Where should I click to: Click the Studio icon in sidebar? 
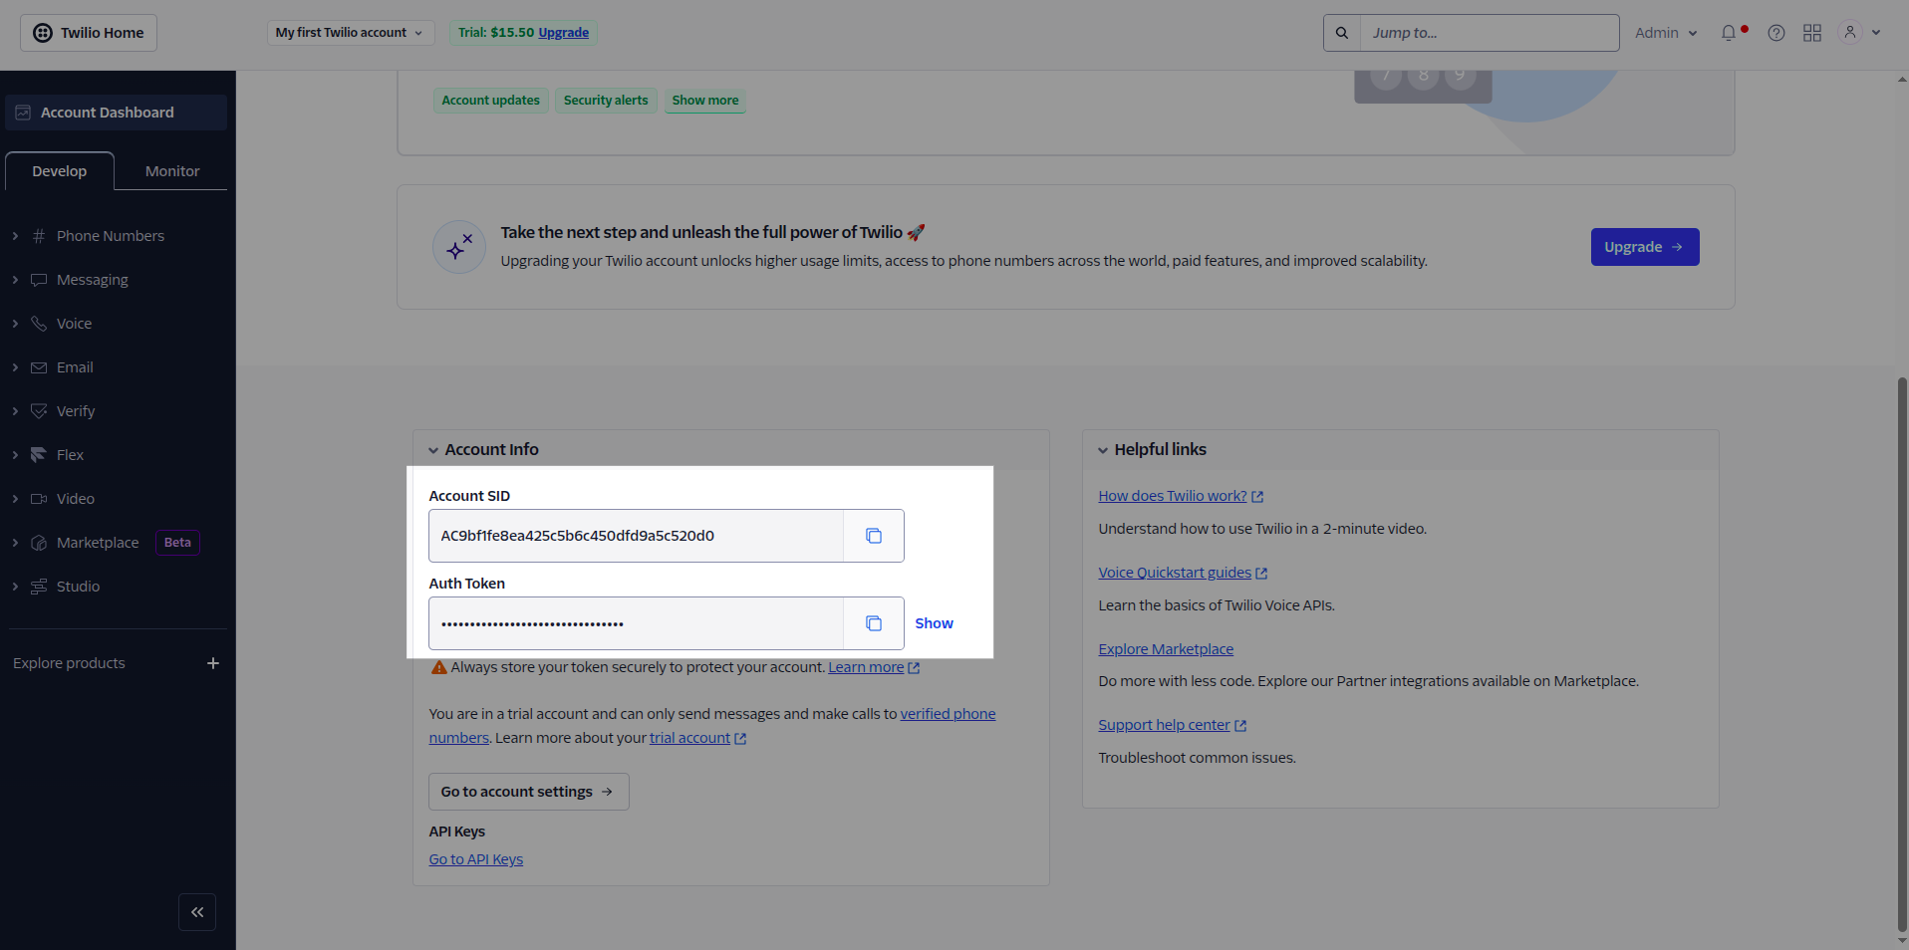coord(39,587)
